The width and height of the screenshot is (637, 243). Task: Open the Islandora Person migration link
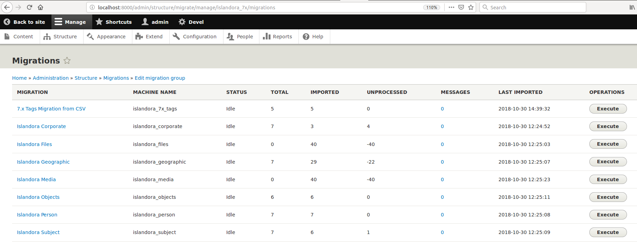37,215
